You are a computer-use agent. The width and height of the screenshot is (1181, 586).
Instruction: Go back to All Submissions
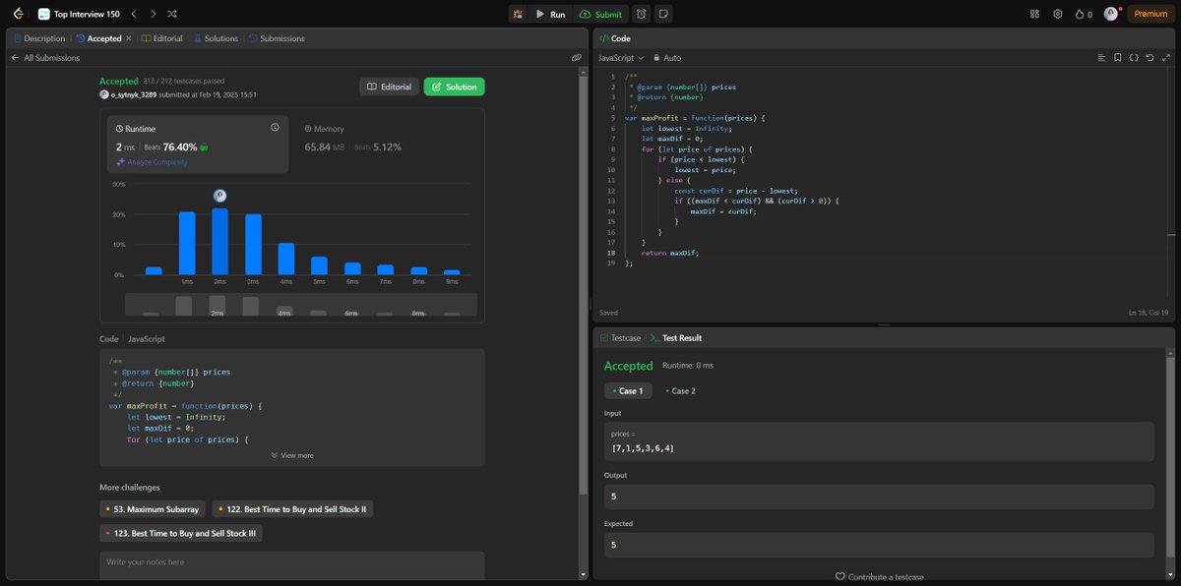click(45, 58)
